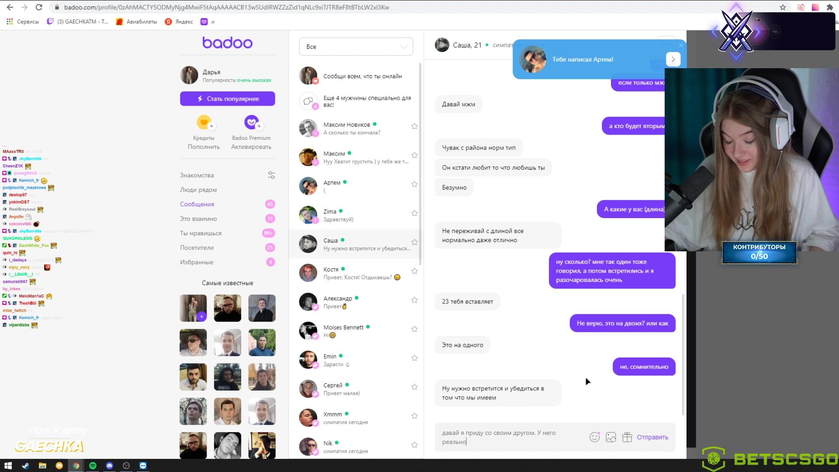
Task: Click Отправить to send the message
Action: coord(652,437)
